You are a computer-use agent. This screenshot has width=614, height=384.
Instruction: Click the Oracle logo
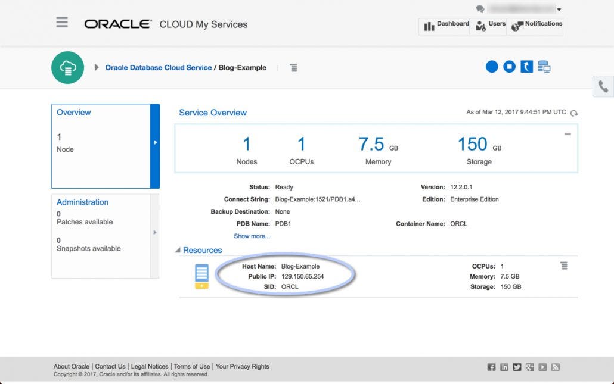click(118, 24)
